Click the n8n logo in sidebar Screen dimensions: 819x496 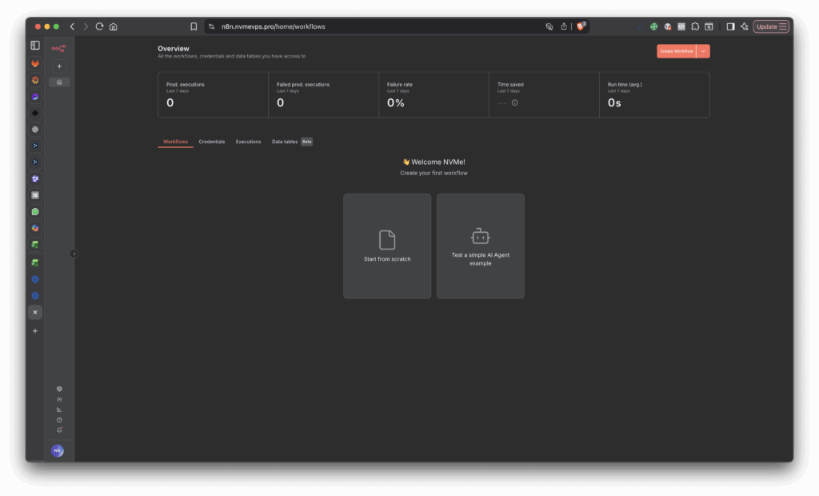click(58, 49)
